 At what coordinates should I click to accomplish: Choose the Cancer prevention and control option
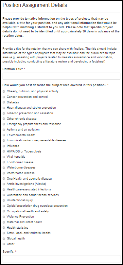coord(4,97)
